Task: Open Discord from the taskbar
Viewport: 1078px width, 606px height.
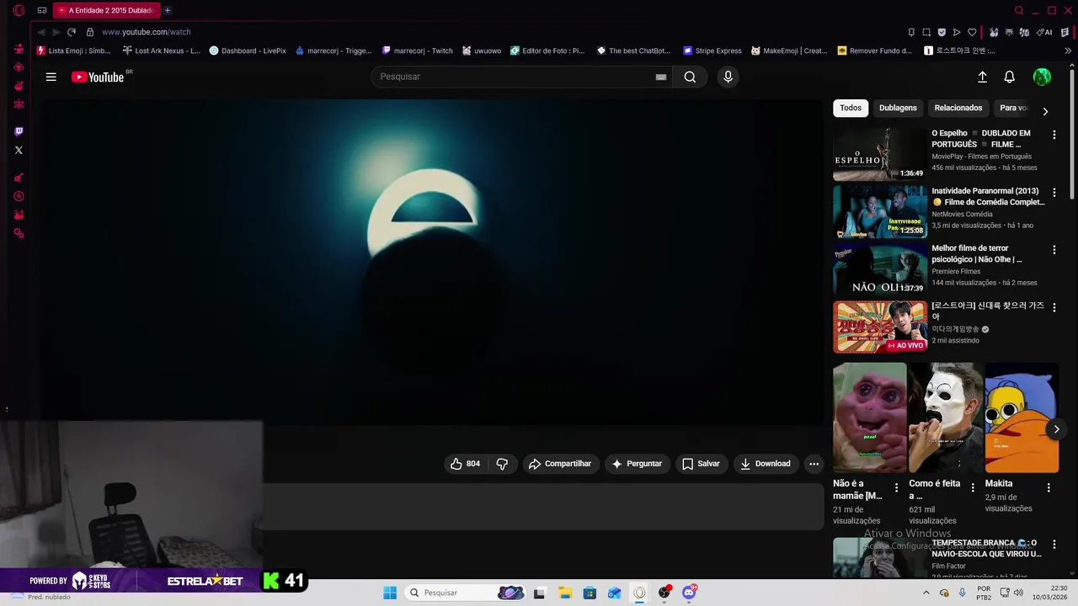Action: pos(689,593)
